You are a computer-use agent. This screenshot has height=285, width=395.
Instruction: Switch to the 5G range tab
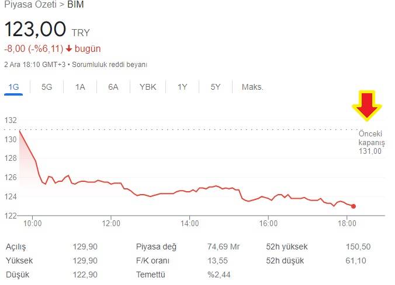pos(47,87)
